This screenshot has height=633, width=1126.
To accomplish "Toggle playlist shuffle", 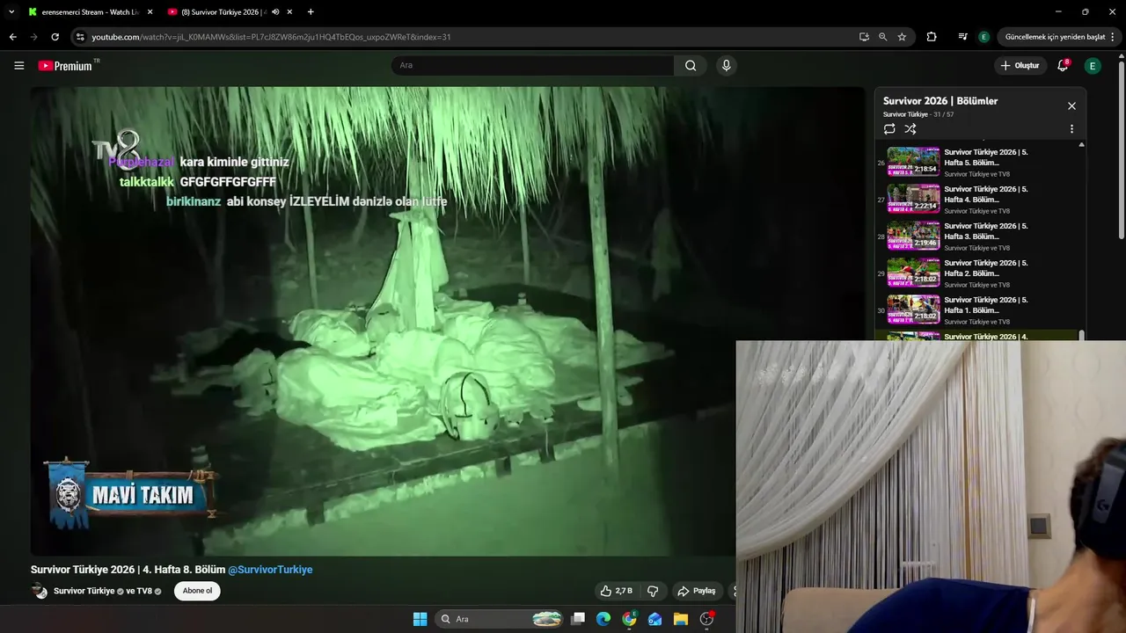I will pyautogui.click(x=910, y=129).
